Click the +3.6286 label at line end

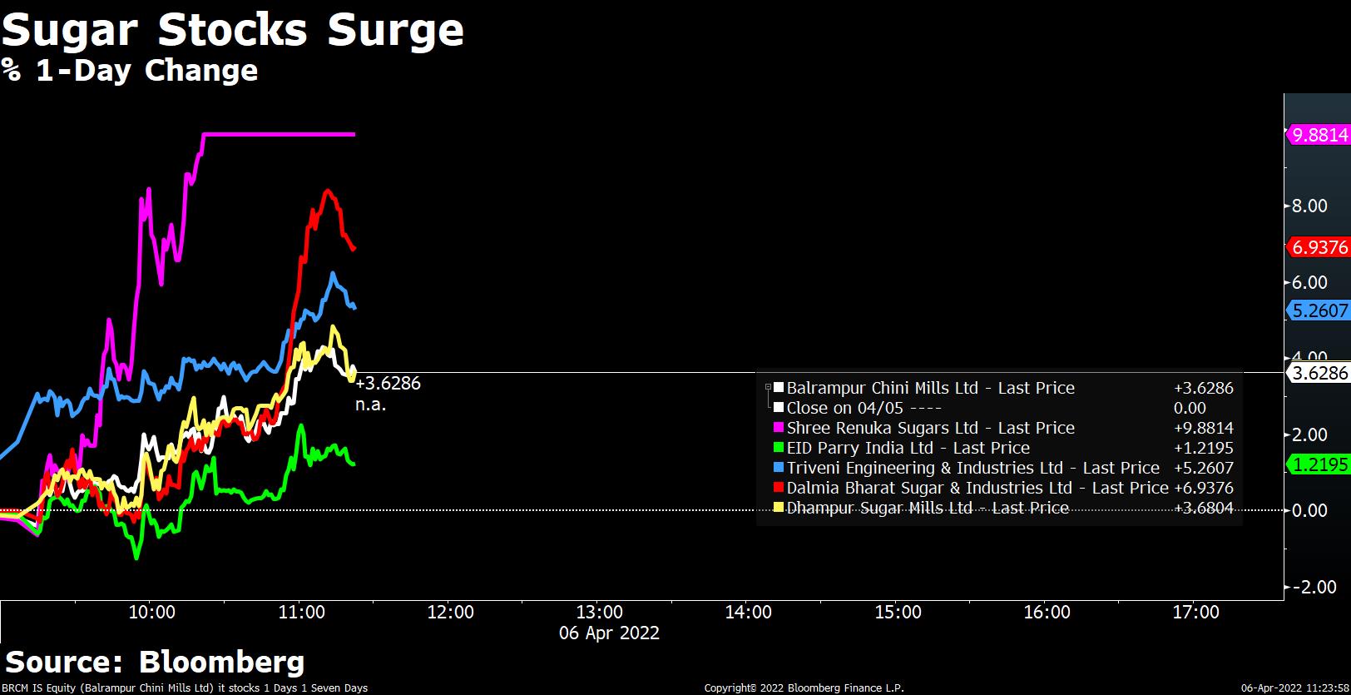coord(388,384)
